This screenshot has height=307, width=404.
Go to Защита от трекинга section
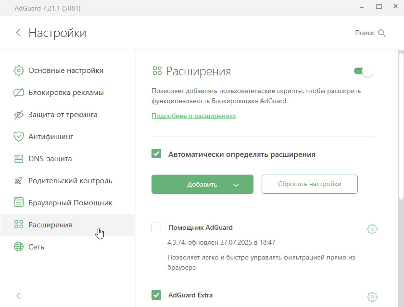[67, 115]
